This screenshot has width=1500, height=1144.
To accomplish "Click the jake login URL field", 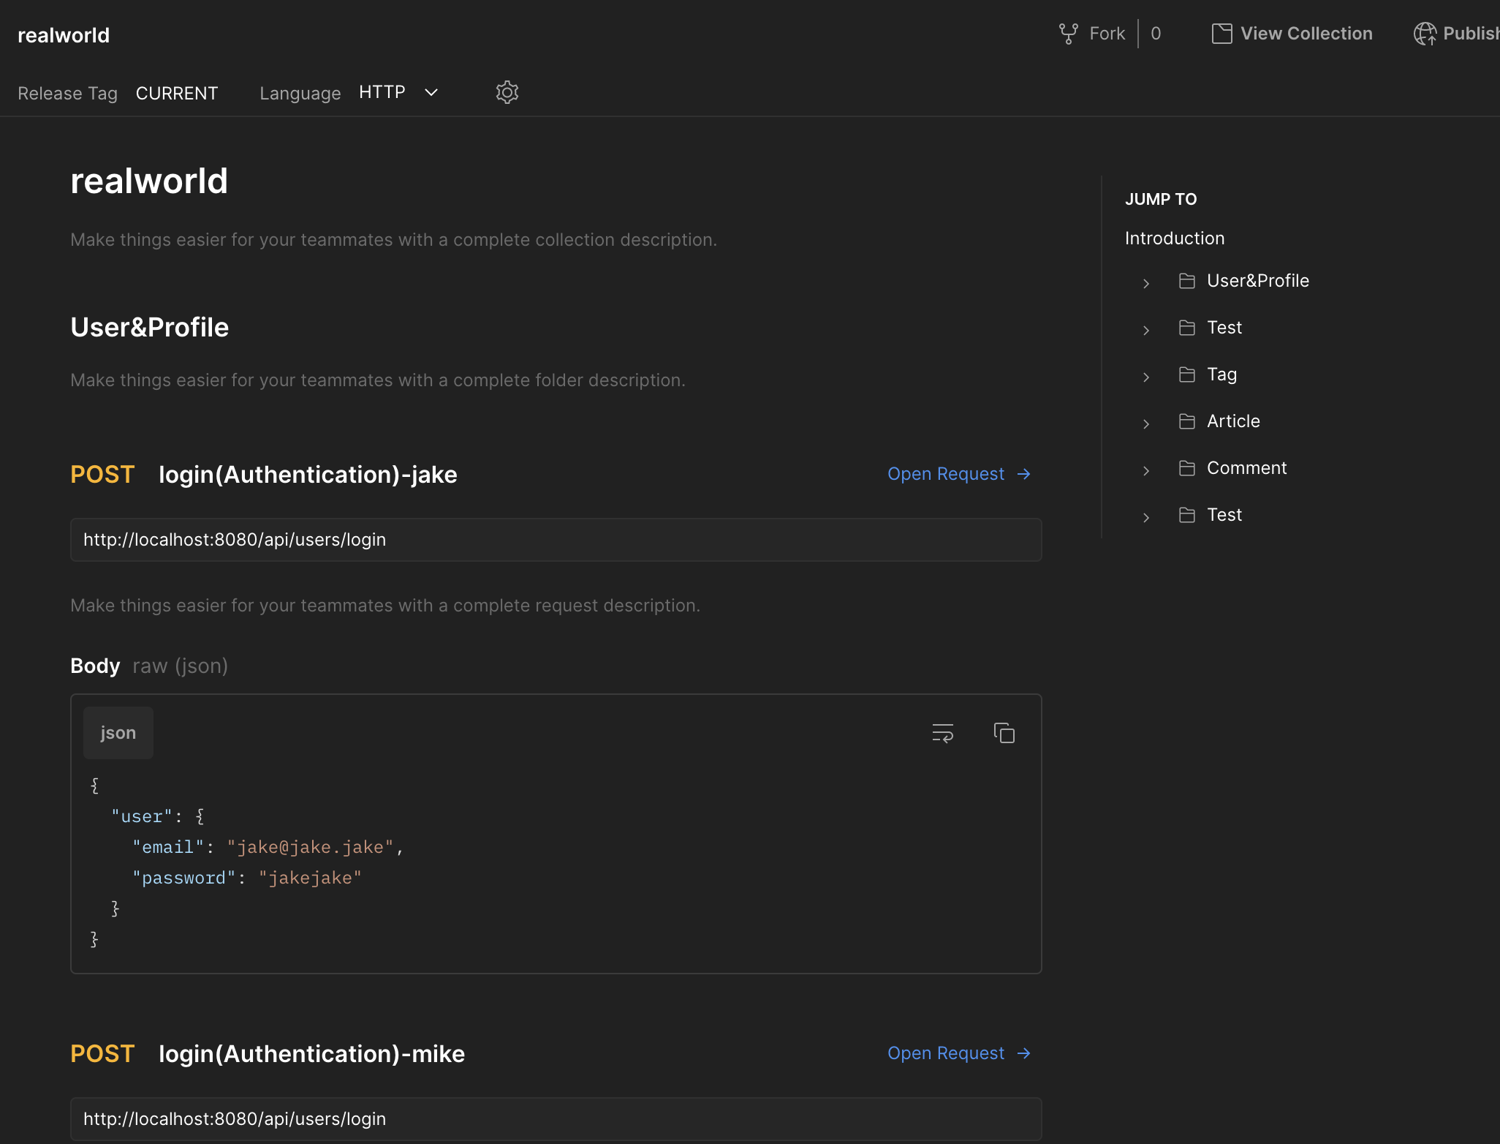I will click(x=556, y=540).
